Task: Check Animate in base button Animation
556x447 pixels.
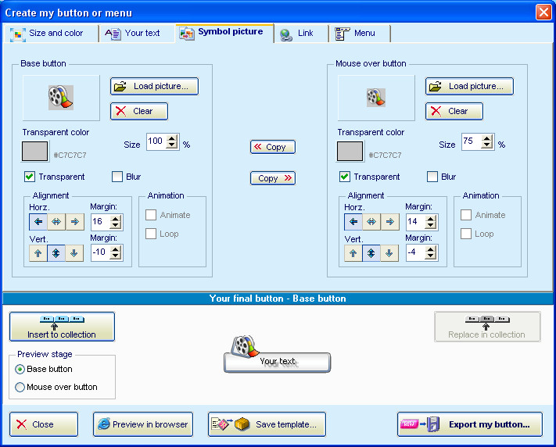Action: pyautogui.click(x=151, y=215)
